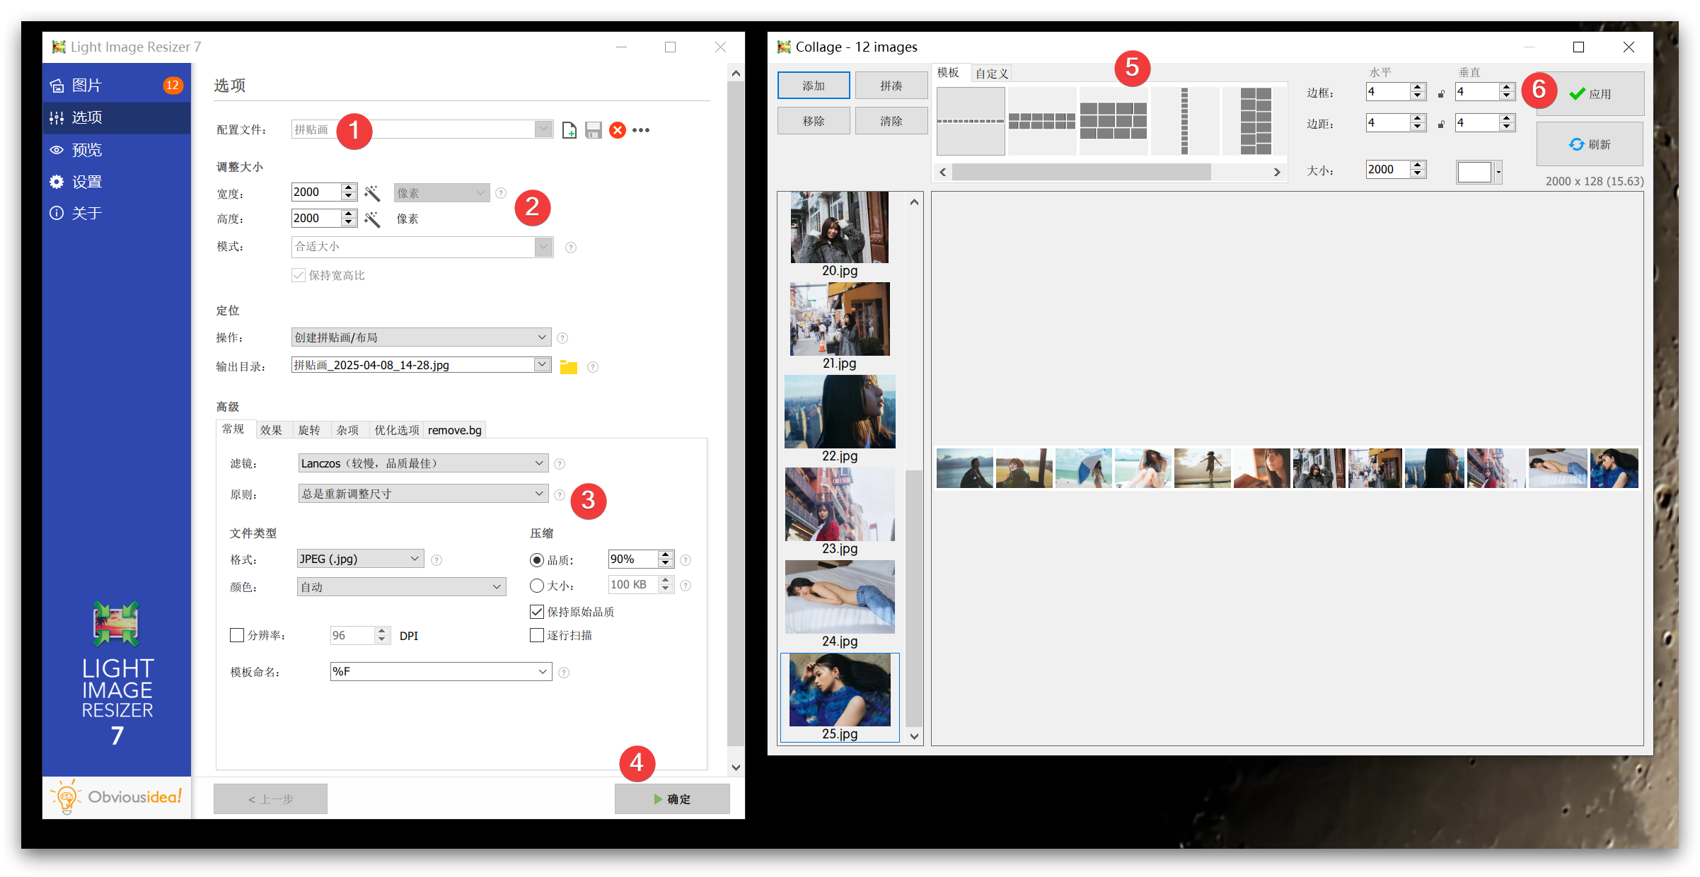The width and height of the screenshot is (1700, 877).
Task: Click the border lock icon
Action: tap(1441, 93)
